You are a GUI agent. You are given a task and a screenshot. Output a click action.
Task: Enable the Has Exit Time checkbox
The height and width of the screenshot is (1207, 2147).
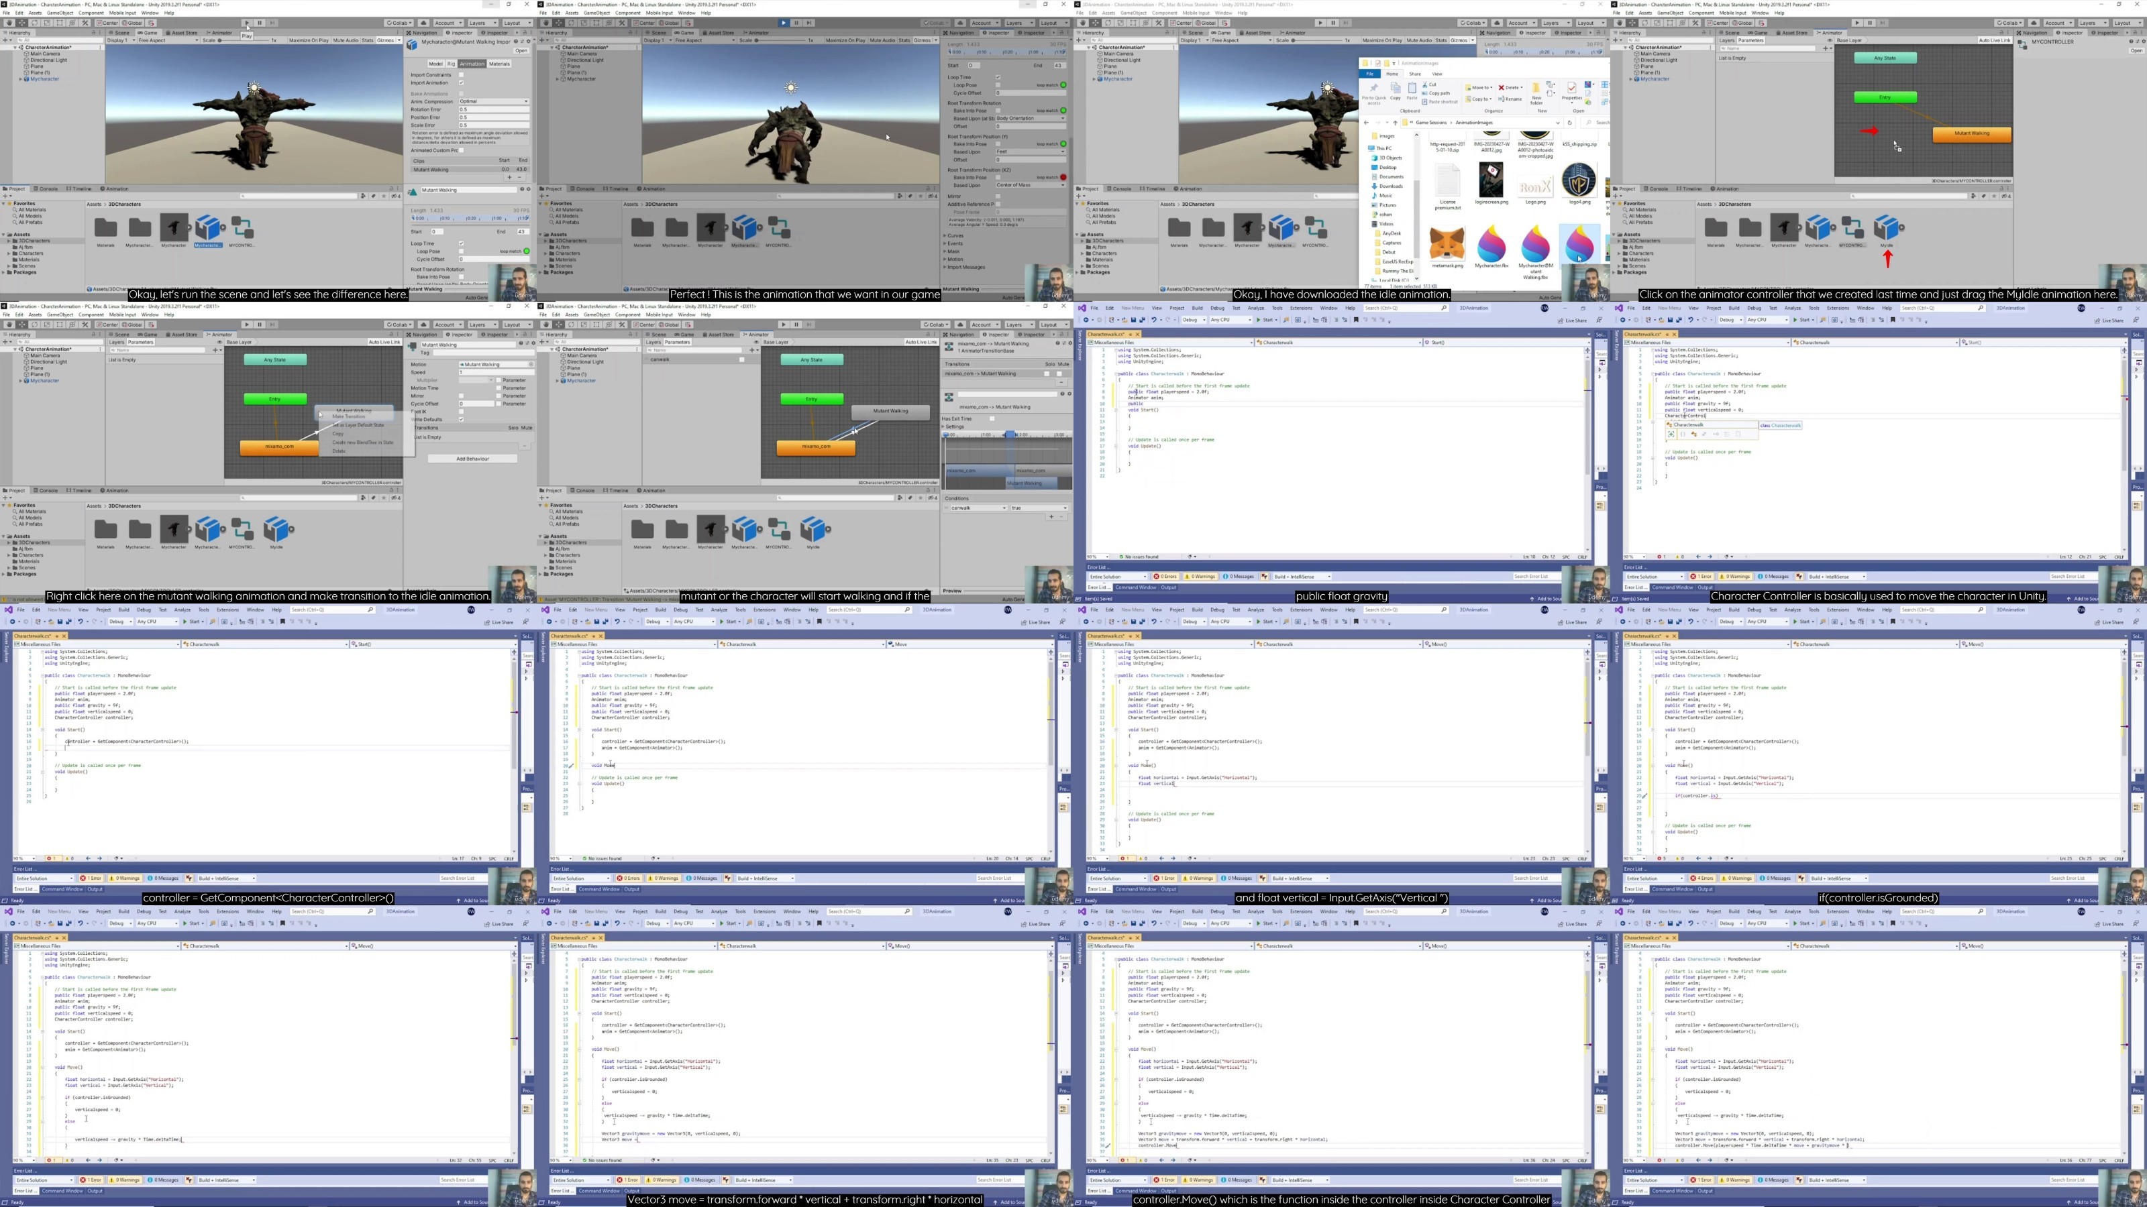point(992,419)
